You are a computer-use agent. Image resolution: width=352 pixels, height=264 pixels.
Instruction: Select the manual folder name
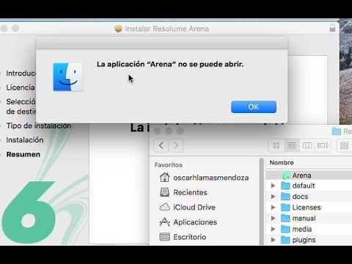pyautogui.click(x=304, y=218)
